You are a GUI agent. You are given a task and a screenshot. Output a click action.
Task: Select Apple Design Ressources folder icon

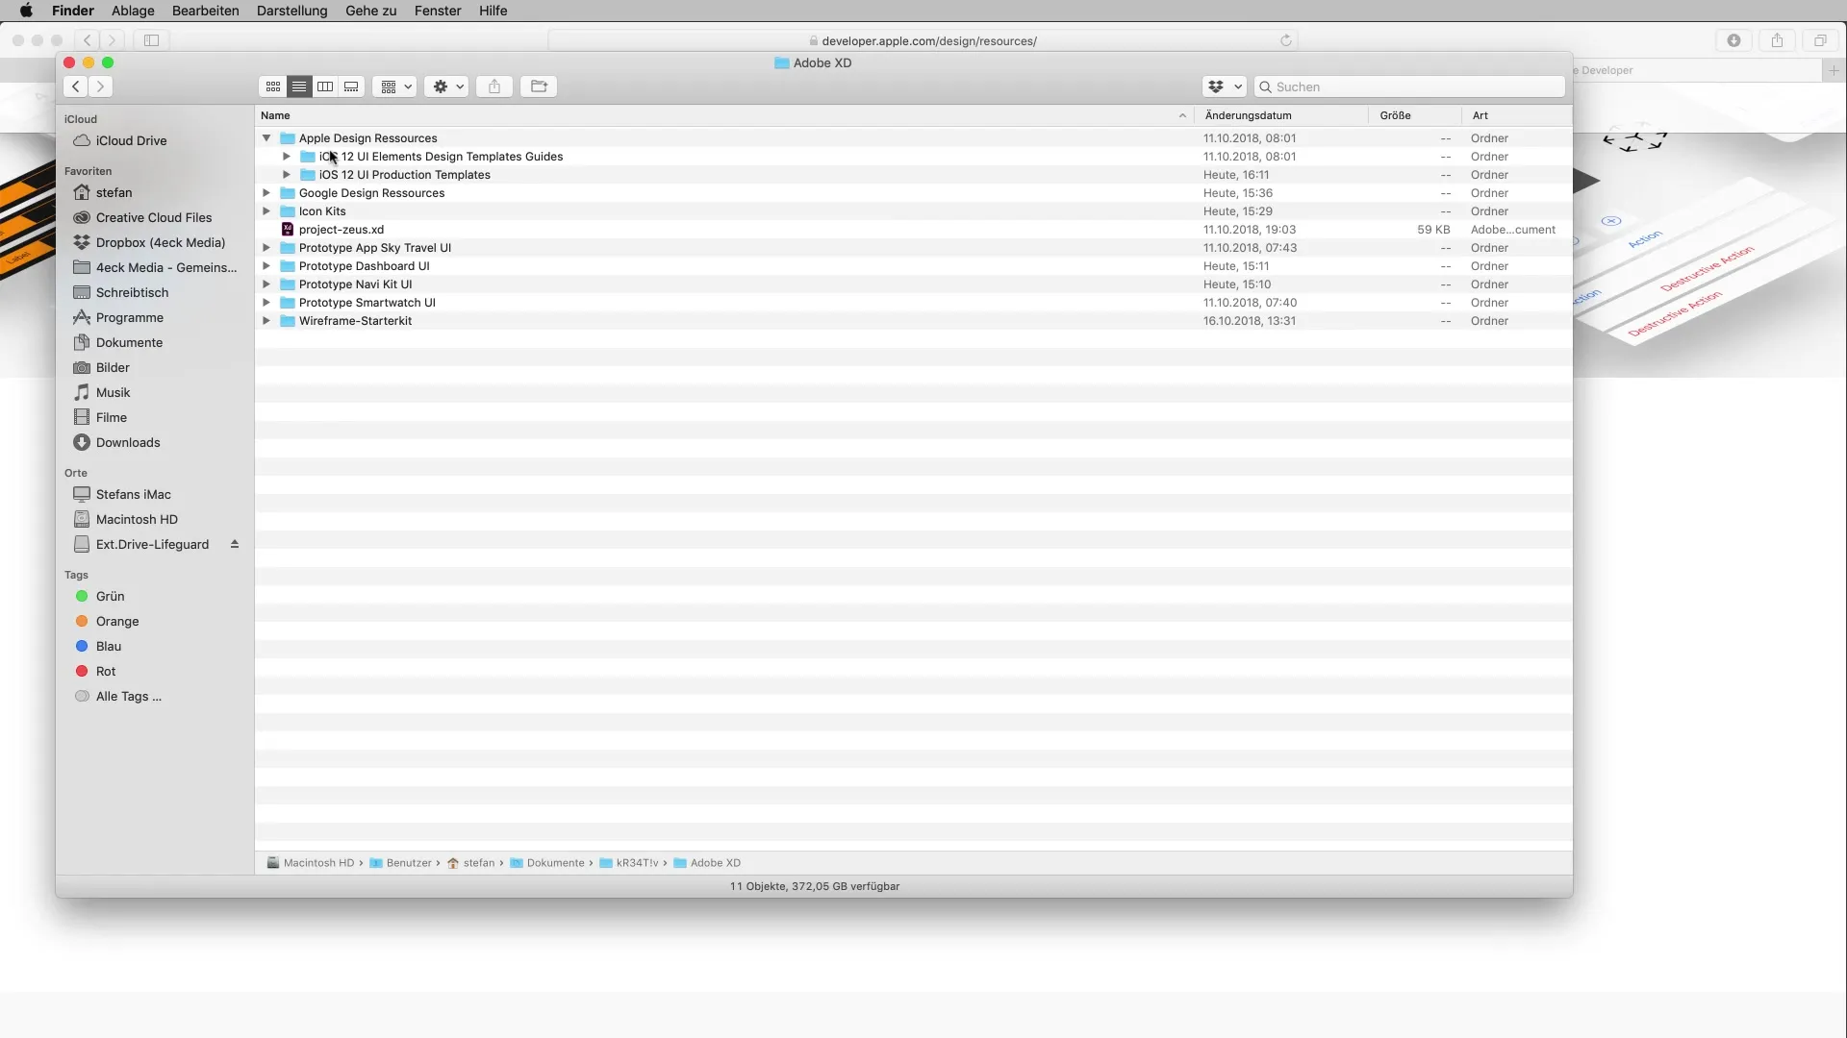(x=287, y=138)
